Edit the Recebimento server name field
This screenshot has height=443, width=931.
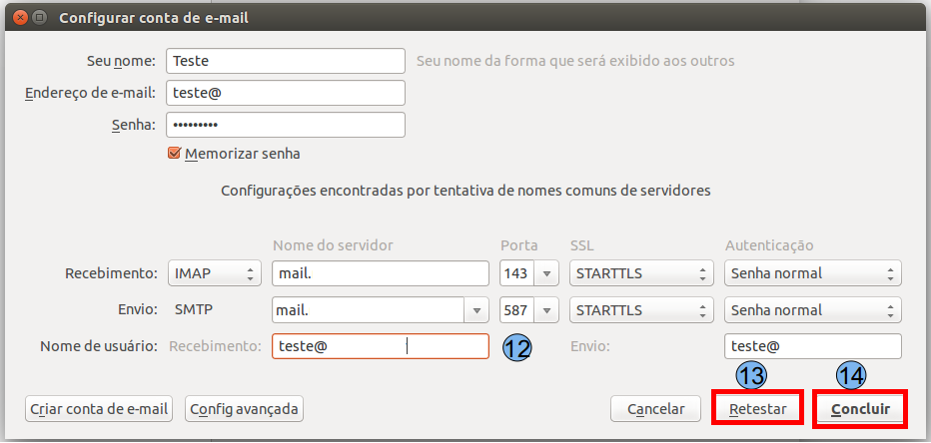380,273
